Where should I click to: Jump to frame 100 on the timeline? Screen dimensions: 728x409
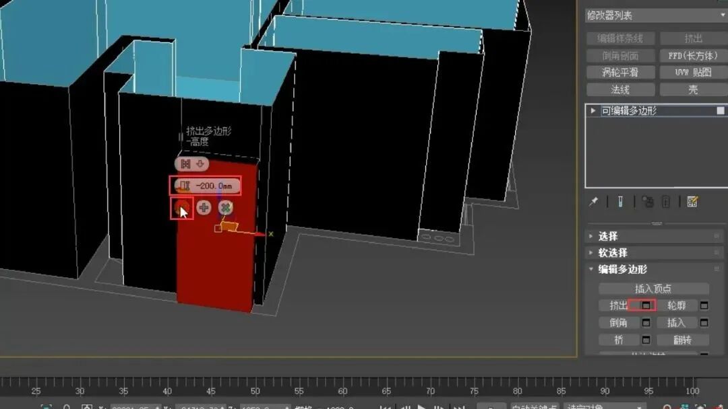(x=692, y=391)
